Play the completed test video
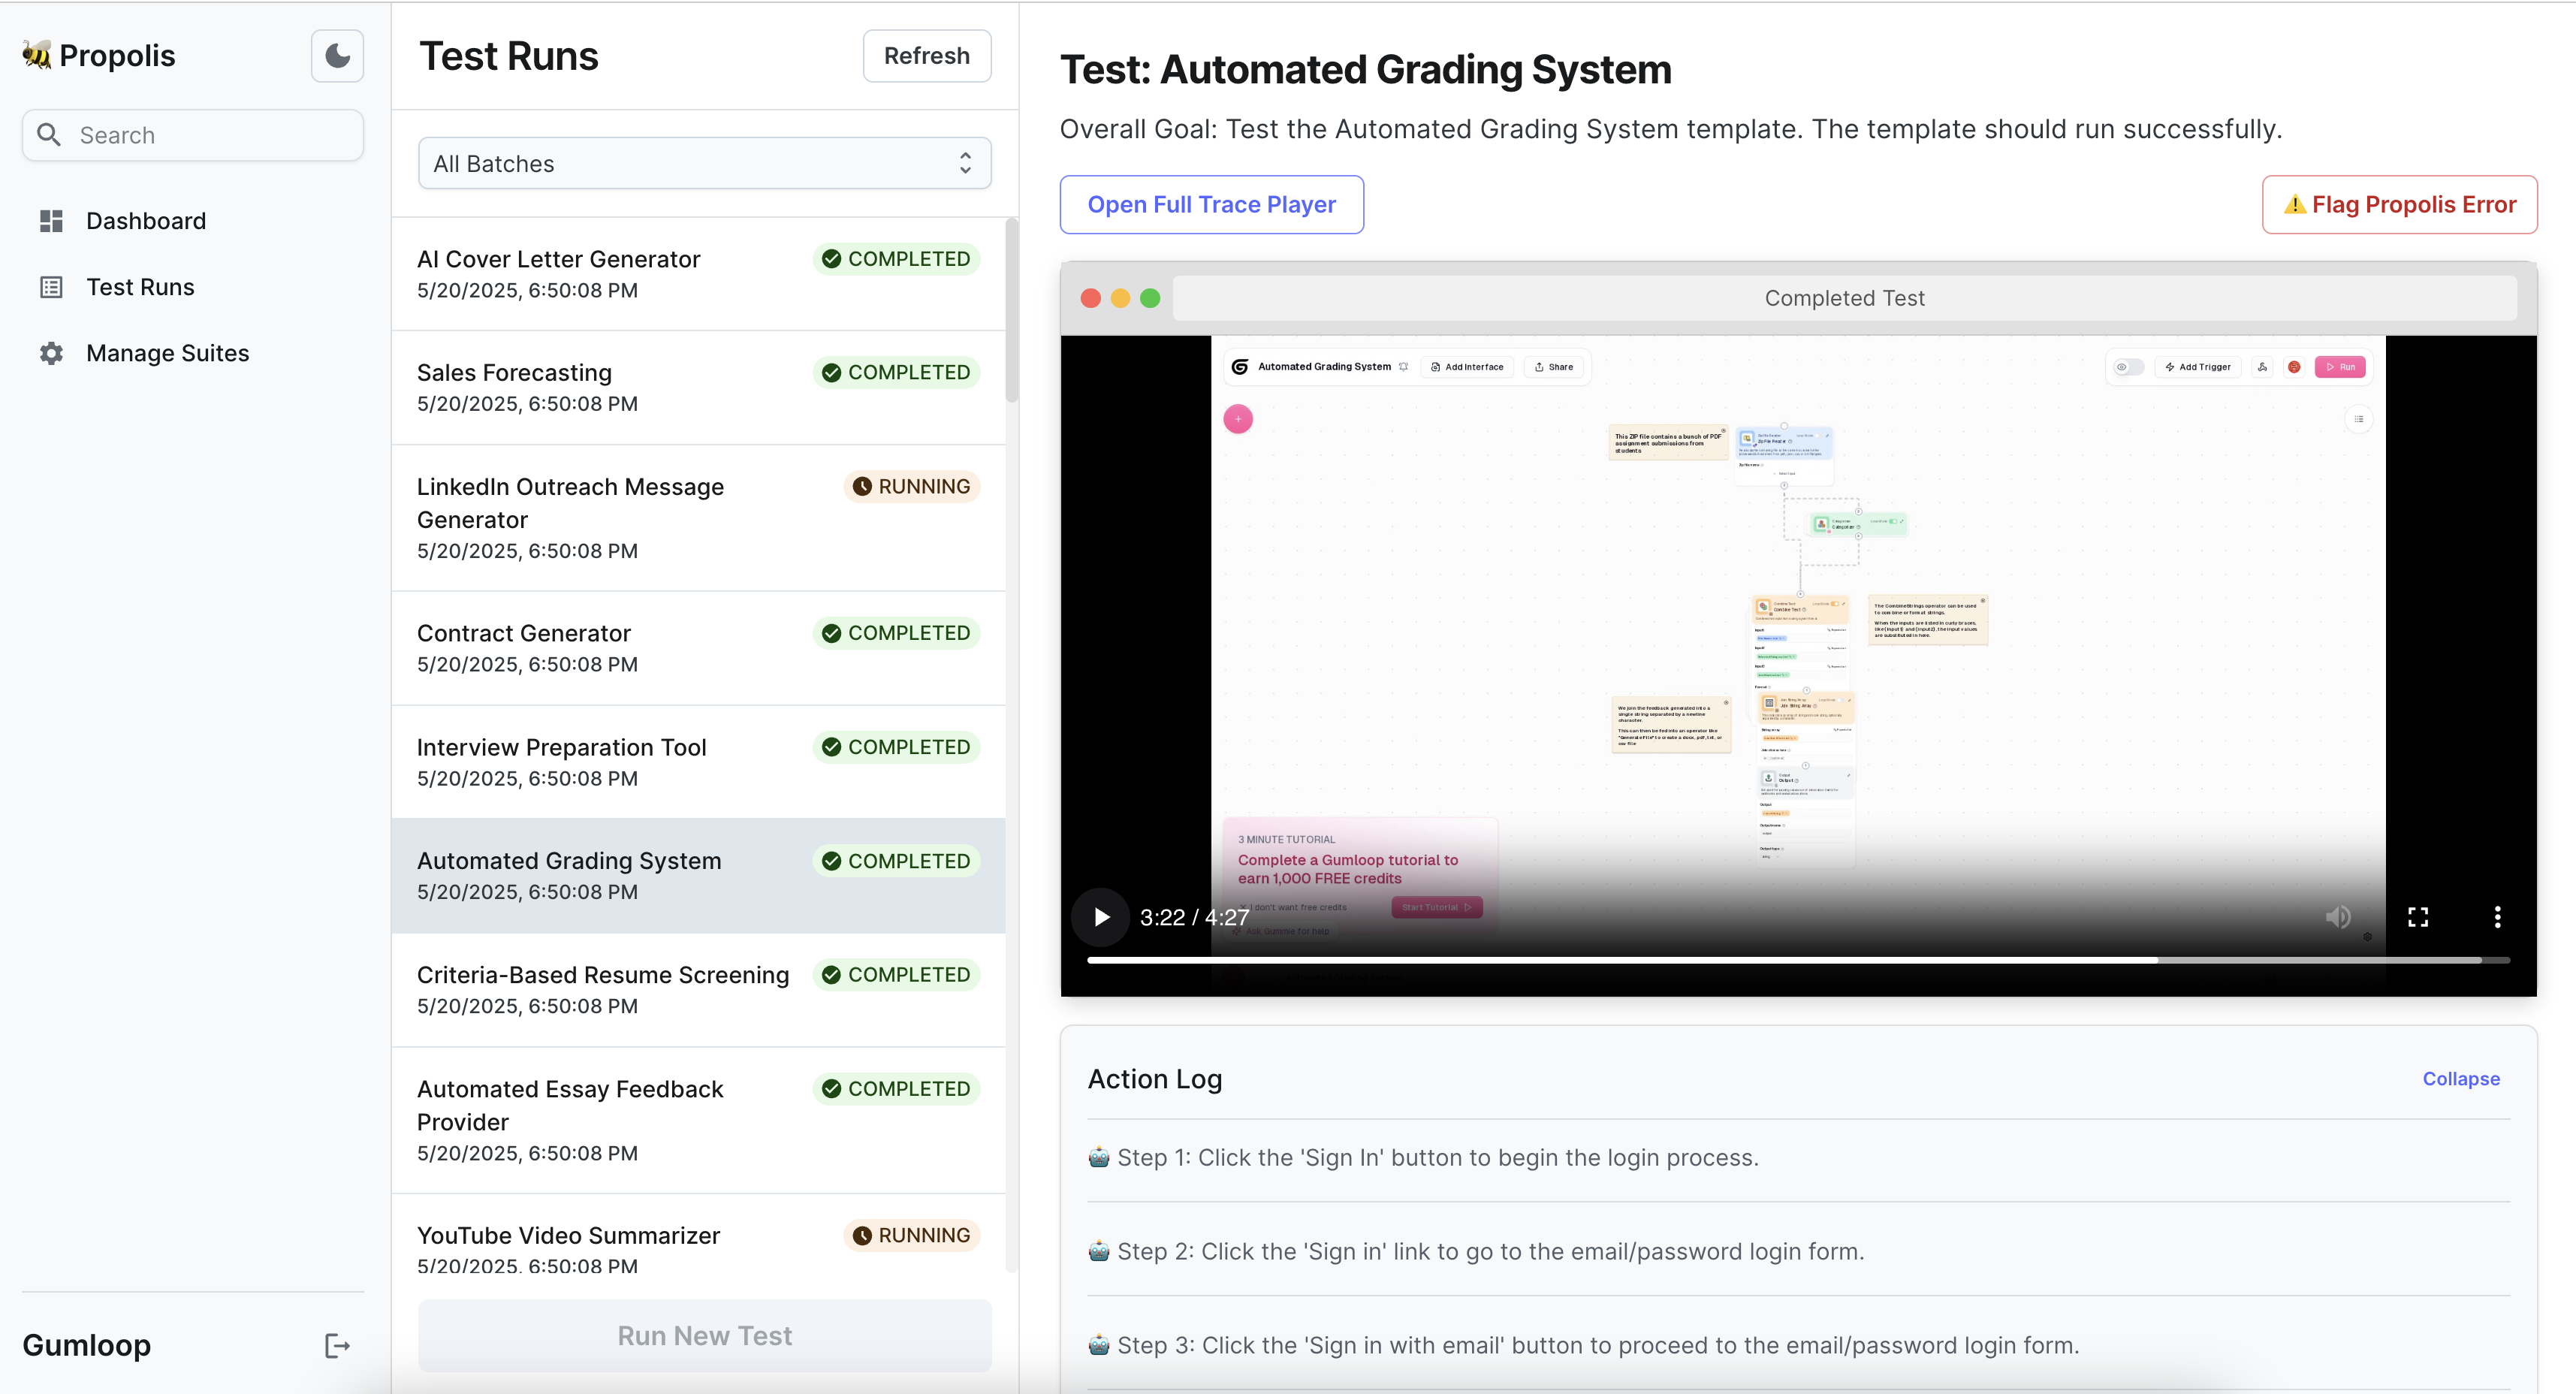This screenshot has height=1394, width=2576. 1101,917
